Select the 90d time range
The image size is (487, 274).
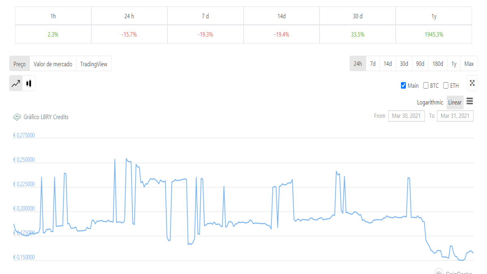coord(420,64)
